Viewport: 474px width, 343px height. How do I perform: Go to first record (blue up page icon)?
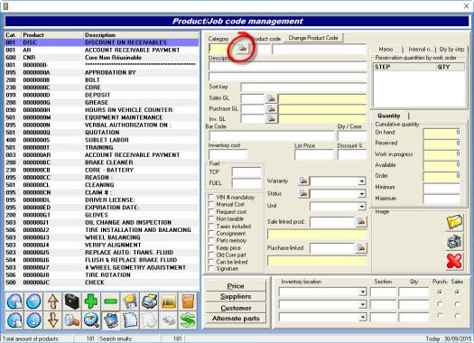click(x=14, y=301)
